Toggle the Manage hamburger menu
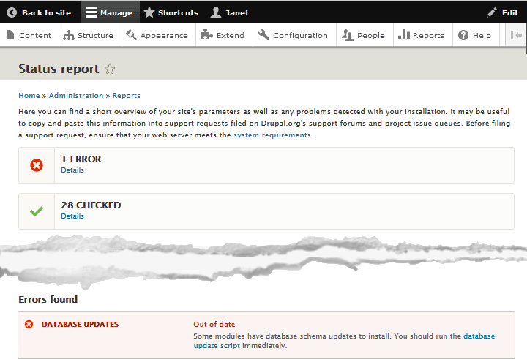 point(108,12)
